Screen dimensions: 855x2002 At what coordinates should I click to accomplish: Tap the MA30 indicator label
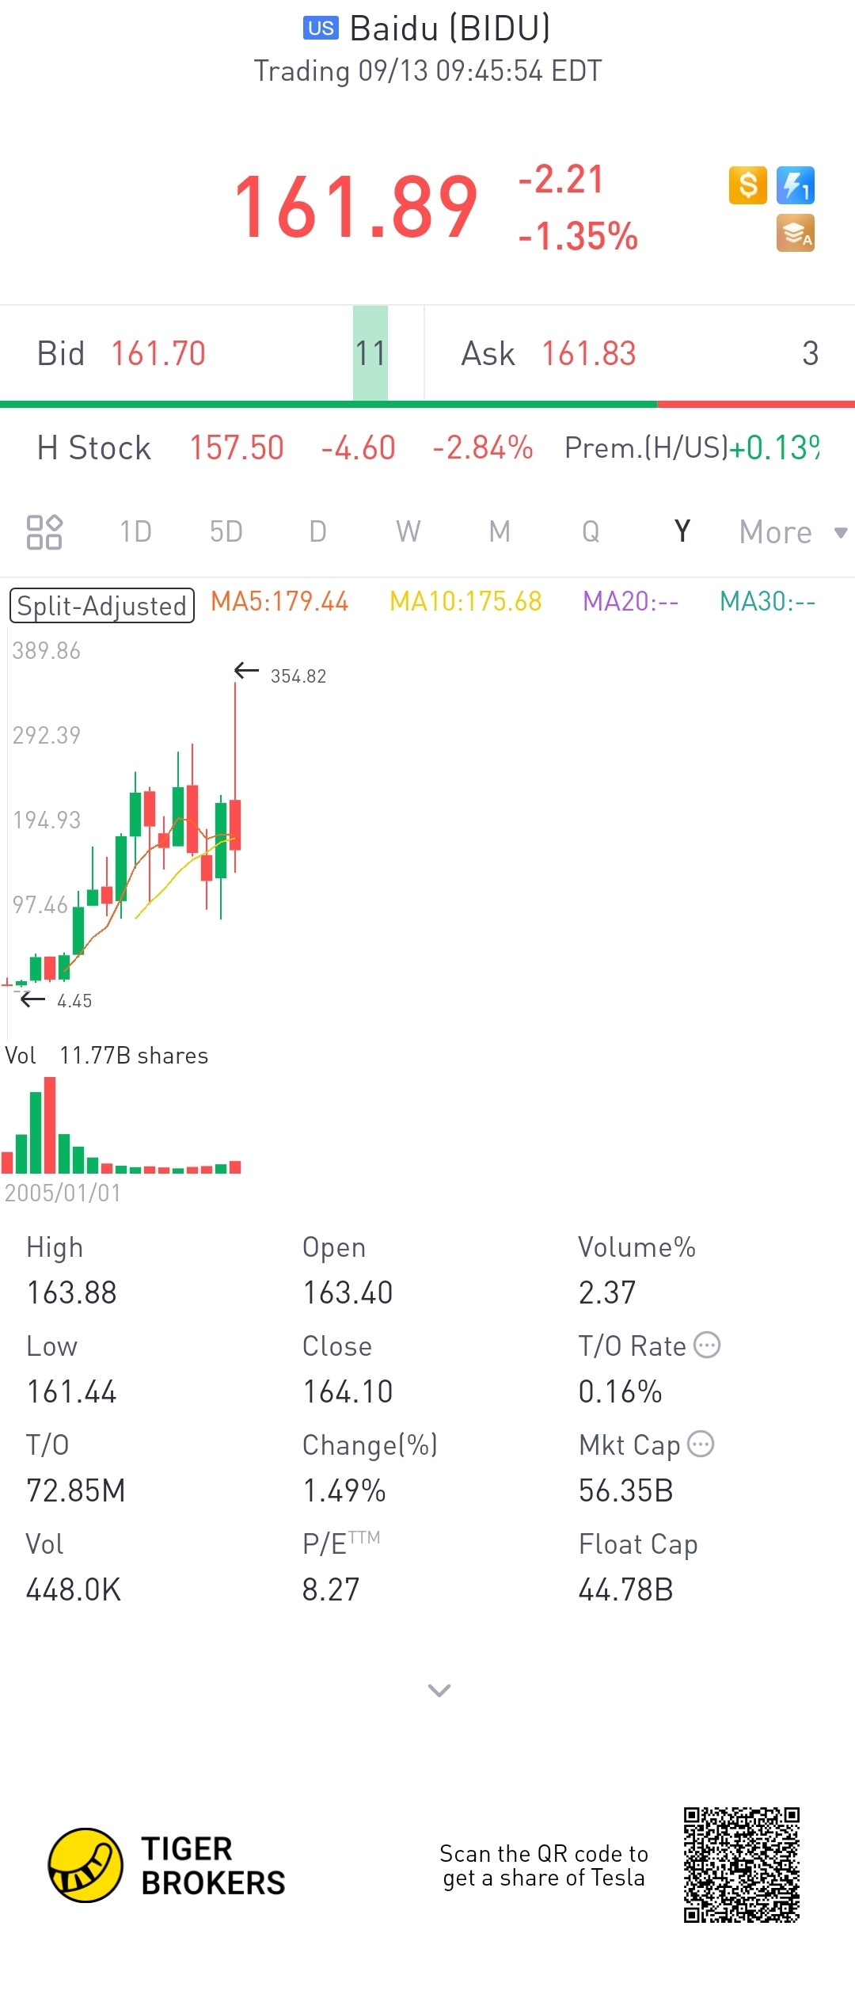pos(767,602)
